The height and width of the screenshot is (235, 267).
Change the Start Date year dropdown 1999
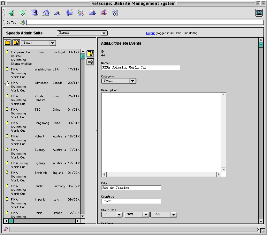164,214
